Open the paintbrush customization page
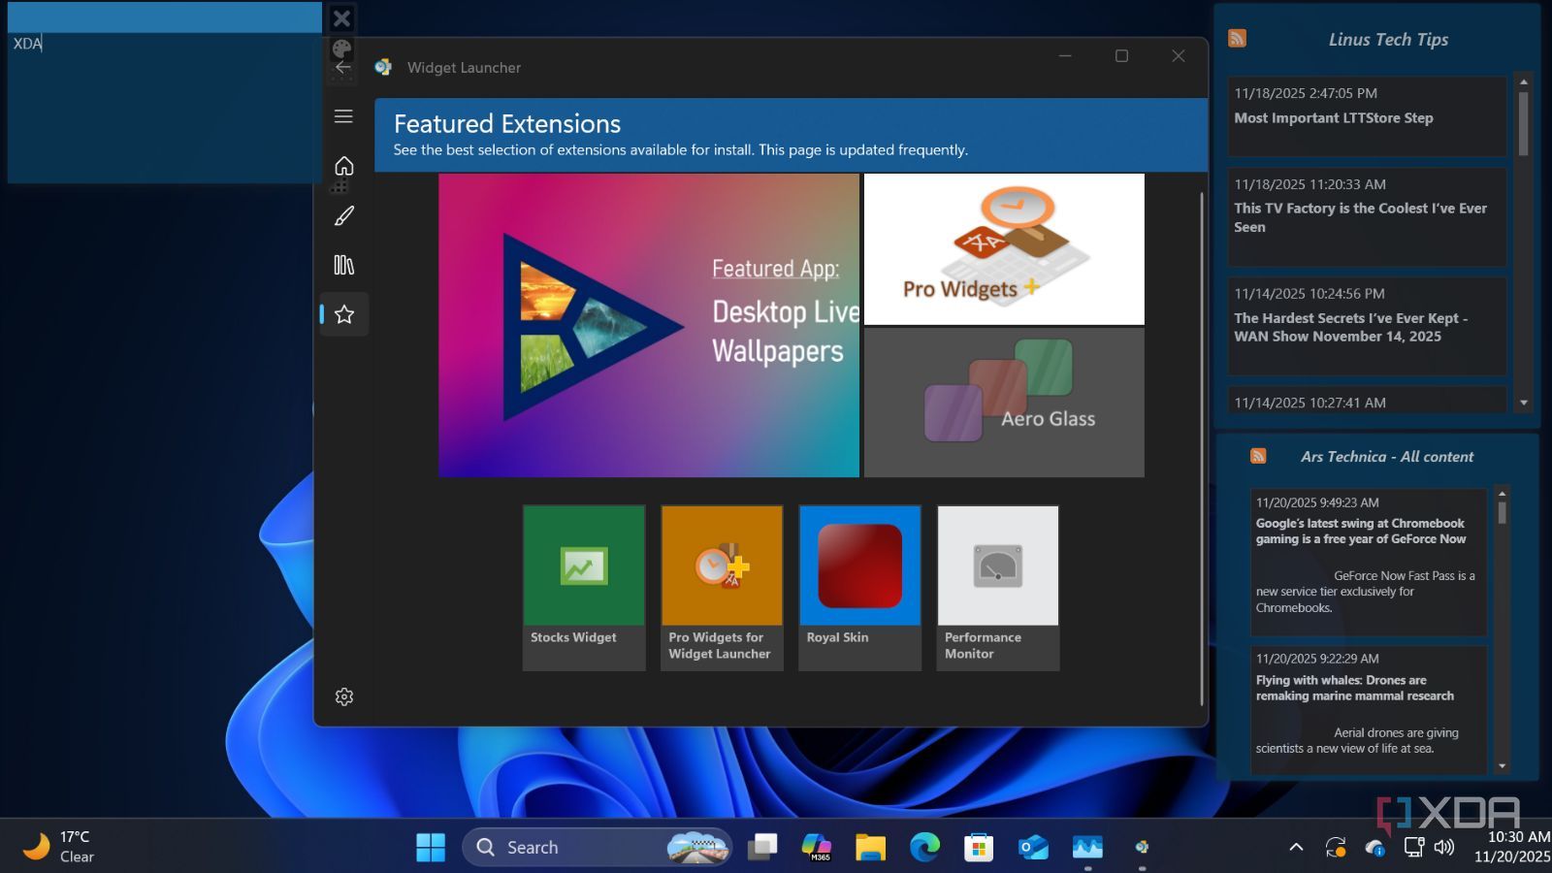Viewport: 1552px width, 873px height. [343, 215]
